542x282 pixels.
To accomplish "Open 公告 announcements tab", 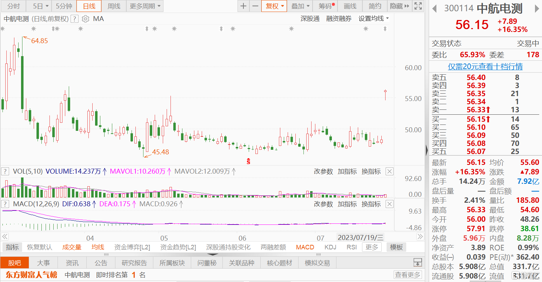I will tap(101, 263).
